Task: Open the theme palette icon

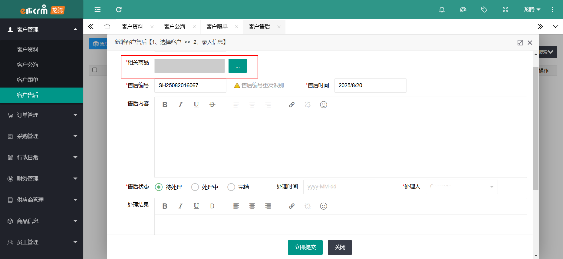Action: (463, 10)
